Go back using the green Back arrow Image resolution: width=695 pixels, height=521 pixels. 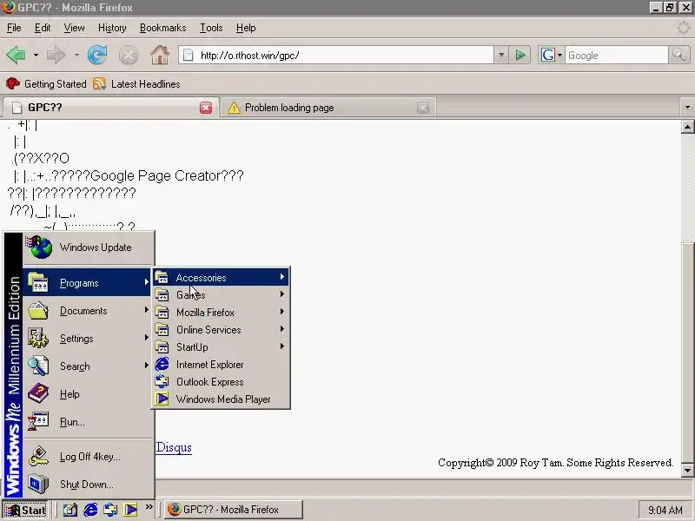point(16,56)
